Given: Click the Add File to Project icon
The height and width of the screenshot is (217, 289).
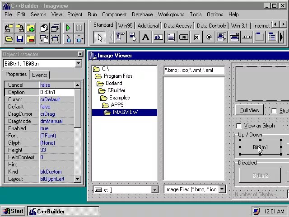Looking at the screenshot, I should click(x=31, y=28).
